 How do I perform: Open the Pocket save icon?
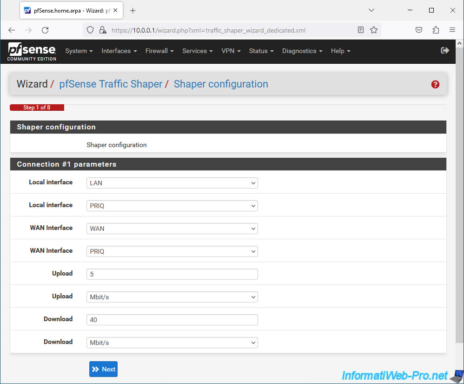[419, 30]
